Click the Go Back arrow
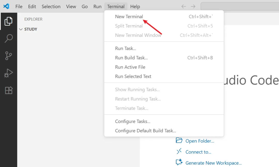This screenshot has height=167, width=279. coord(184,6)
